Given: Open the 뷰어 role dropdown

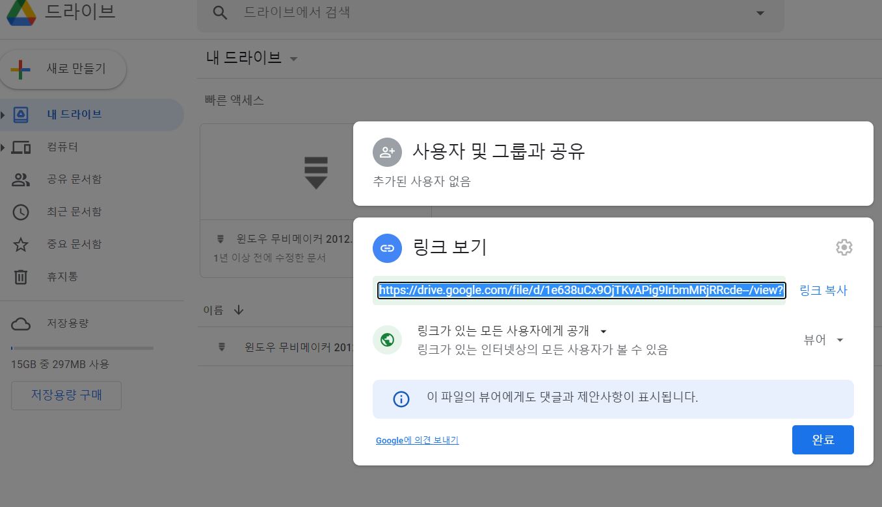Looking at the screenshot, I should pyautogui.click(x=823, y=340).
